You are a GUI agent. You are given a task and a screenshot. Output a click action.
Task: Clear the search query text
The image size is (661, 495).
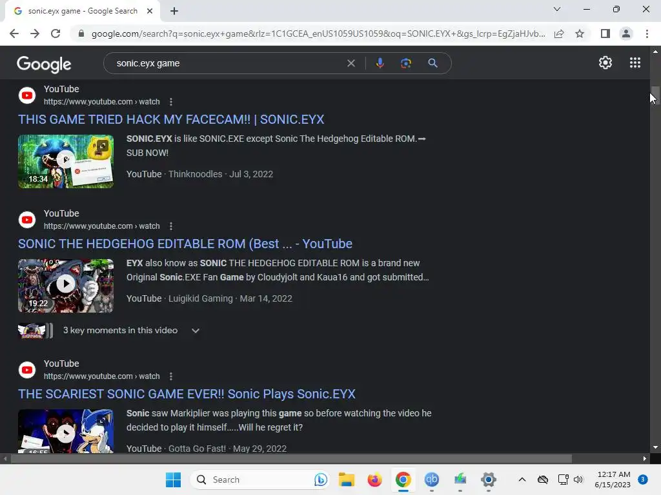(351, 63)
